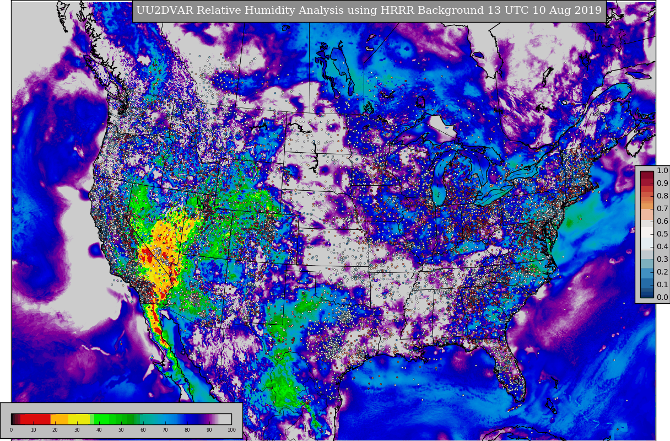Click the 0.4 label on right colorbar
670x441 pixels.
click(x=662, y=247)
